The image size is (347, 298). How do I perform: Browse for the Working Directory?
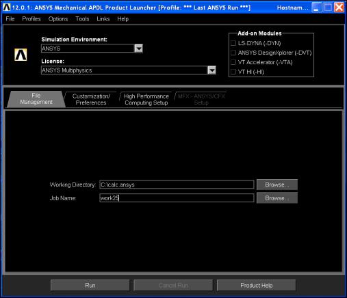[x=277, y=185]
